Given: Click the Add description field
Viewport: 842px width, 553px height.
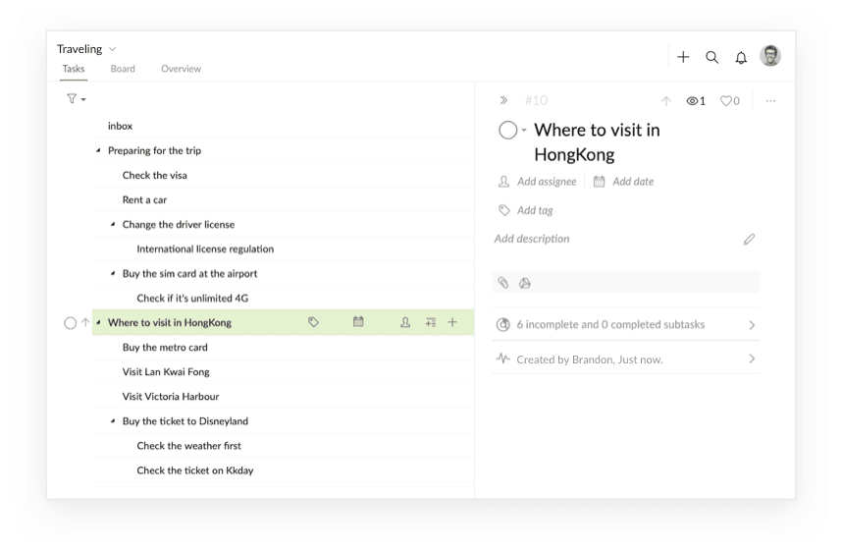Looking at the screenshot, I should (x=532, y=239).
